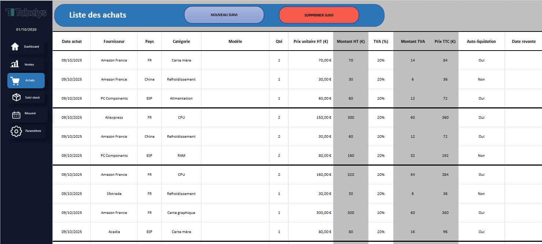Select the Montant HT (€) header
Screen dimensions: 542x244
click(351, 41)
